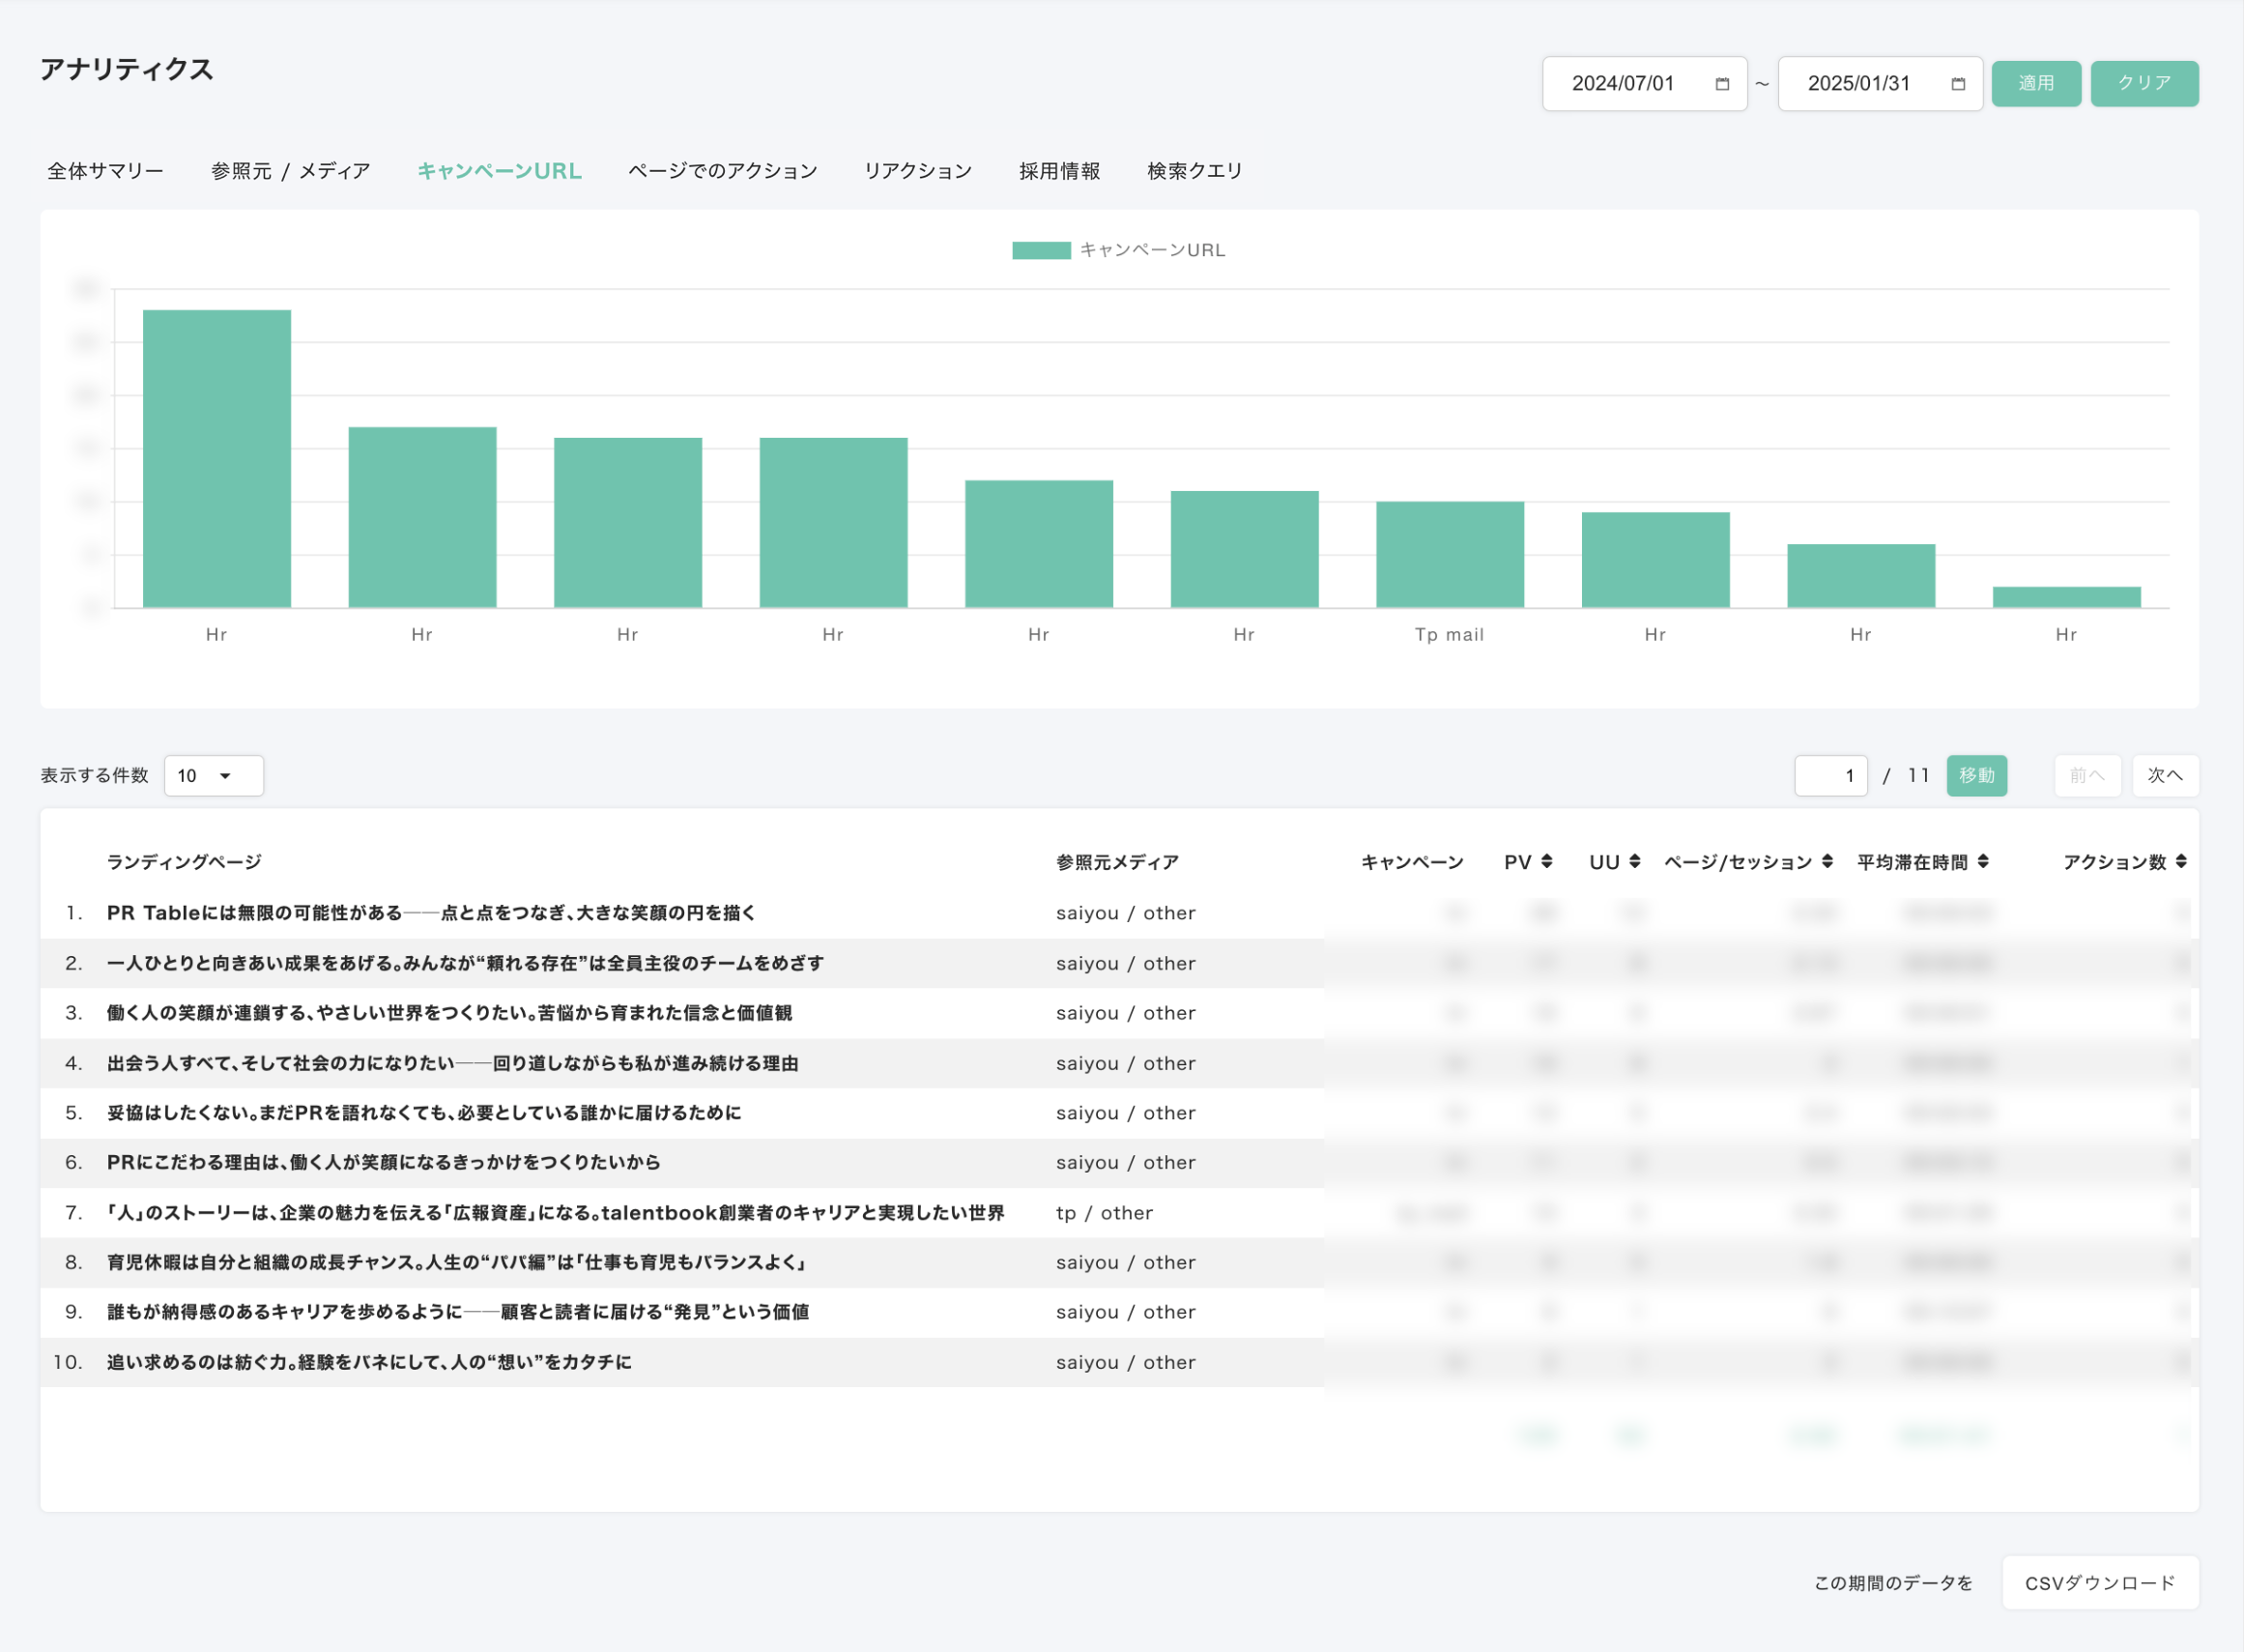
Task: Focus the start date field 2024/07/01
Action: 1644,84
